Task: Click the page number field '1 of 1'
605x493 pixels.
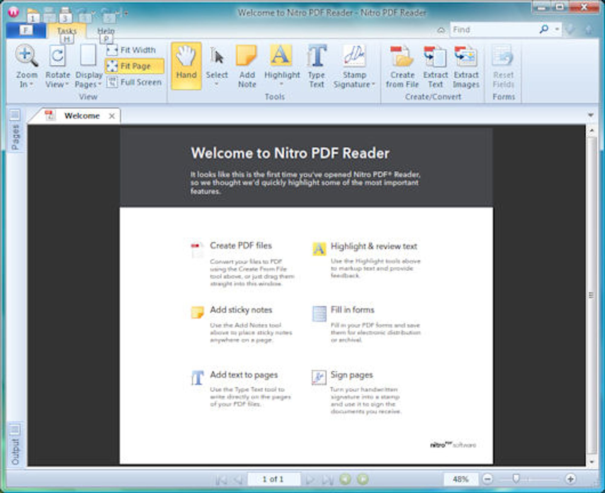Action: [274, 479]
